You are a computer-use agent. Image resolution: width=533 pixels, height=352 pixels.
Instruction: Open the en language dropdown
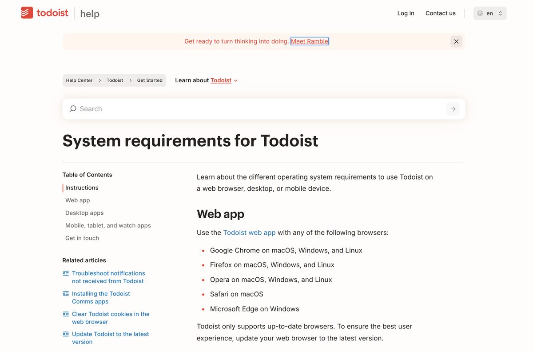click(x=490, y=13)
